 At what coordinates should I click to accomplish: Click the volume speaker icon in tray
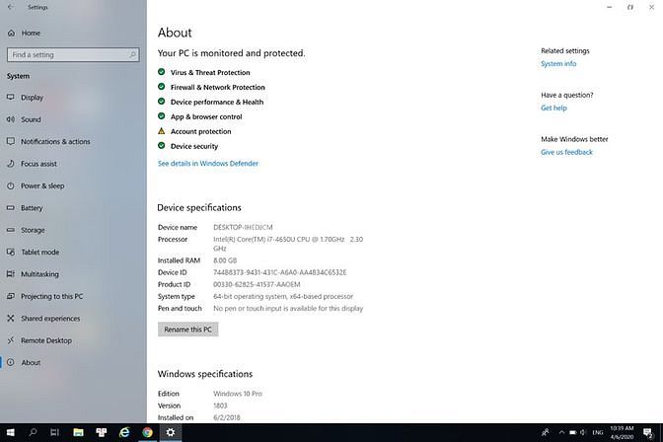click(583, 432)
